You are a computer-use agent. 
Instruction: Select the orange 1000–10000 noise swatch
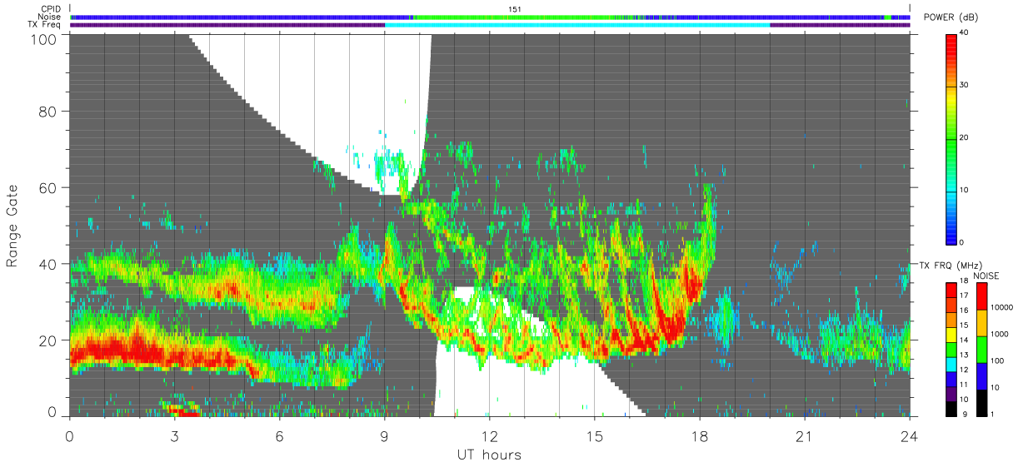(x=982, y=323)
